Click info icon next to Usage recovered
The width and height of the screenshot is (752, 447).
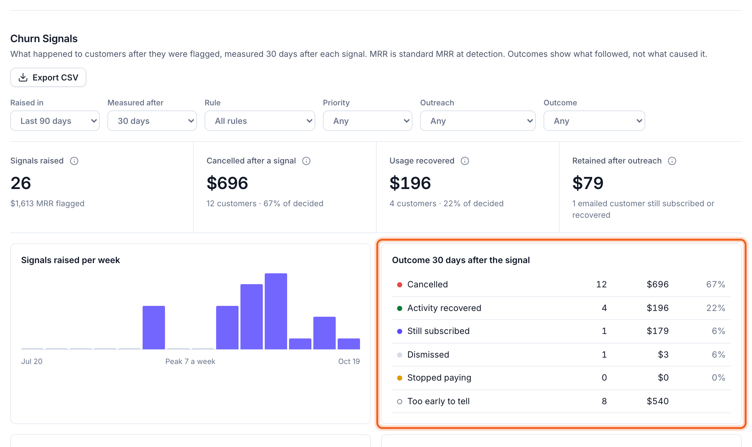(465, 161)
